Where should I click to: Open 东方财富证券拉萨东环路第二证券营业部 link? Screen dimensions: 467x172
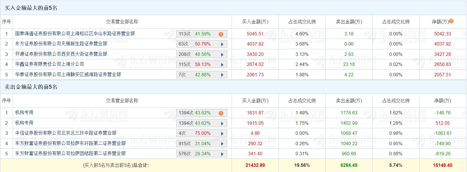(70, 143)
